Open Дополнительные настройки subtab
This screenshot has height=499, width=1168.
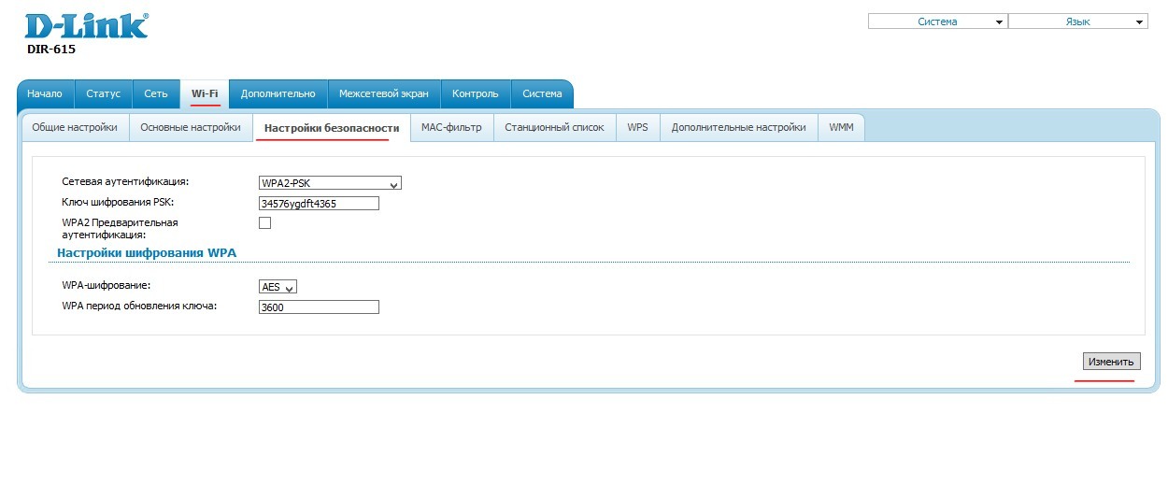738,128
